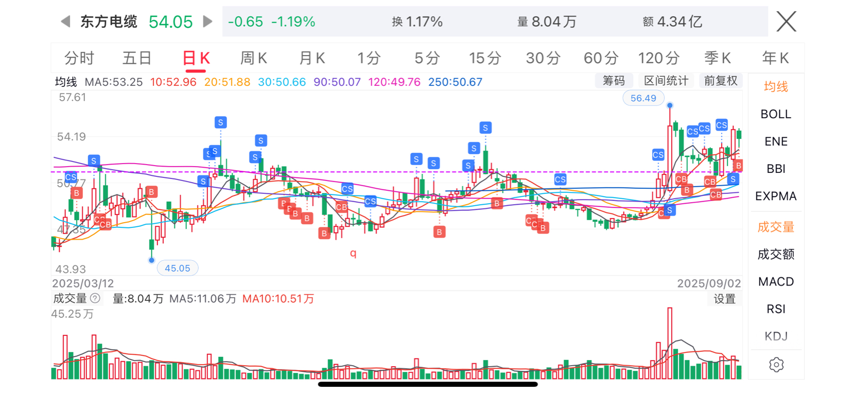
Task: Click current price 54.05
Action: (x=170, y=22)
